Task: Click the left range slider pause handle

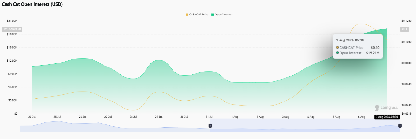Action: (210, 126)
